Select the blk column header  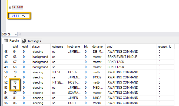point(87,47)
